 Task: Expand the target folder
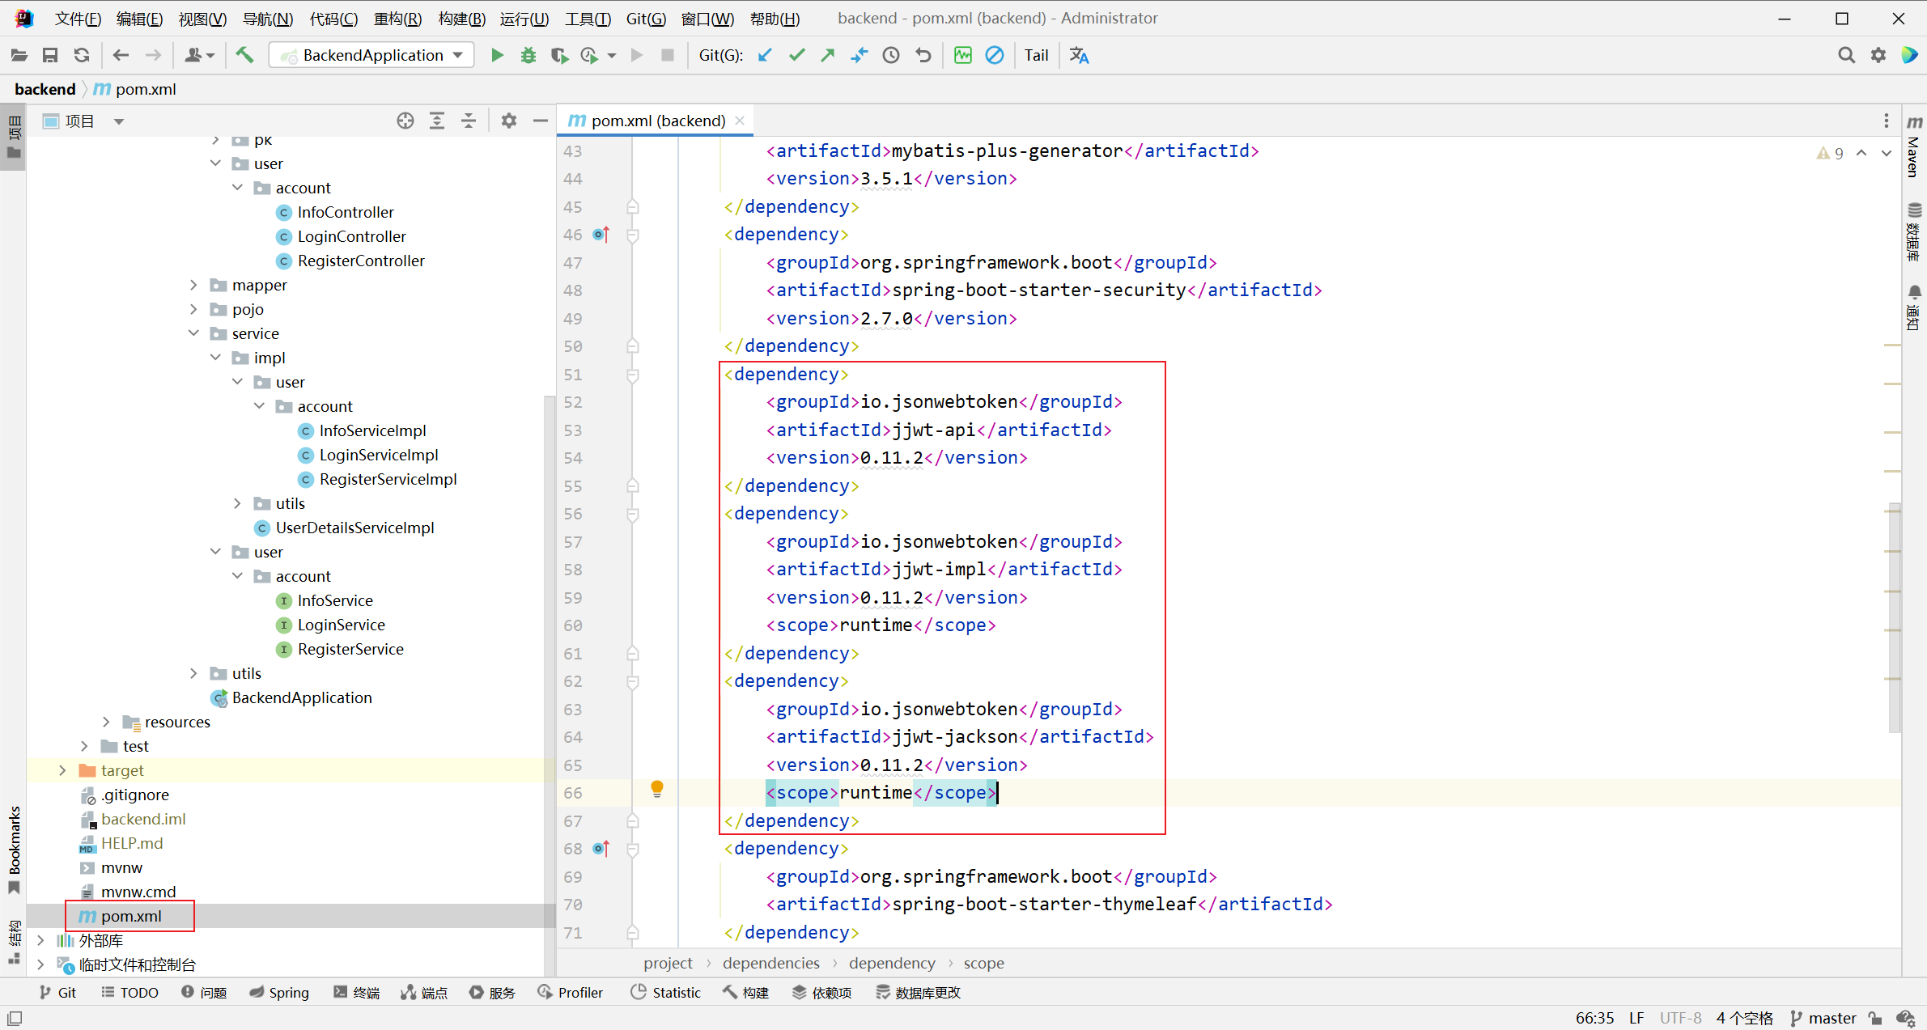[62, 770]
